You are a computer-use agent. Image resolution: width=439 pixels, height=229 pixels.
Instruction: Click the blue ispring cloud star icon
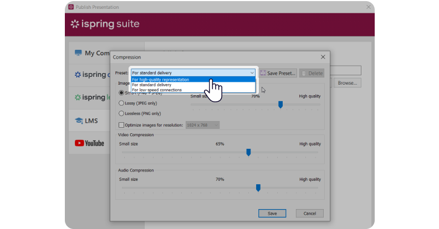[x=78, y=75]
